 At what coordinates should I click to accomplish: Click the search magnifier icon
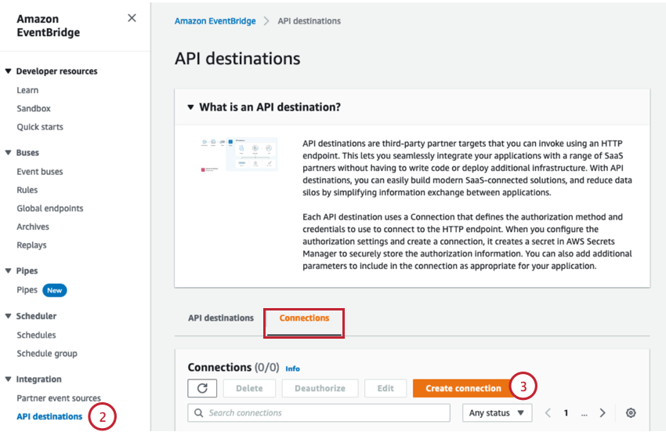198,412
